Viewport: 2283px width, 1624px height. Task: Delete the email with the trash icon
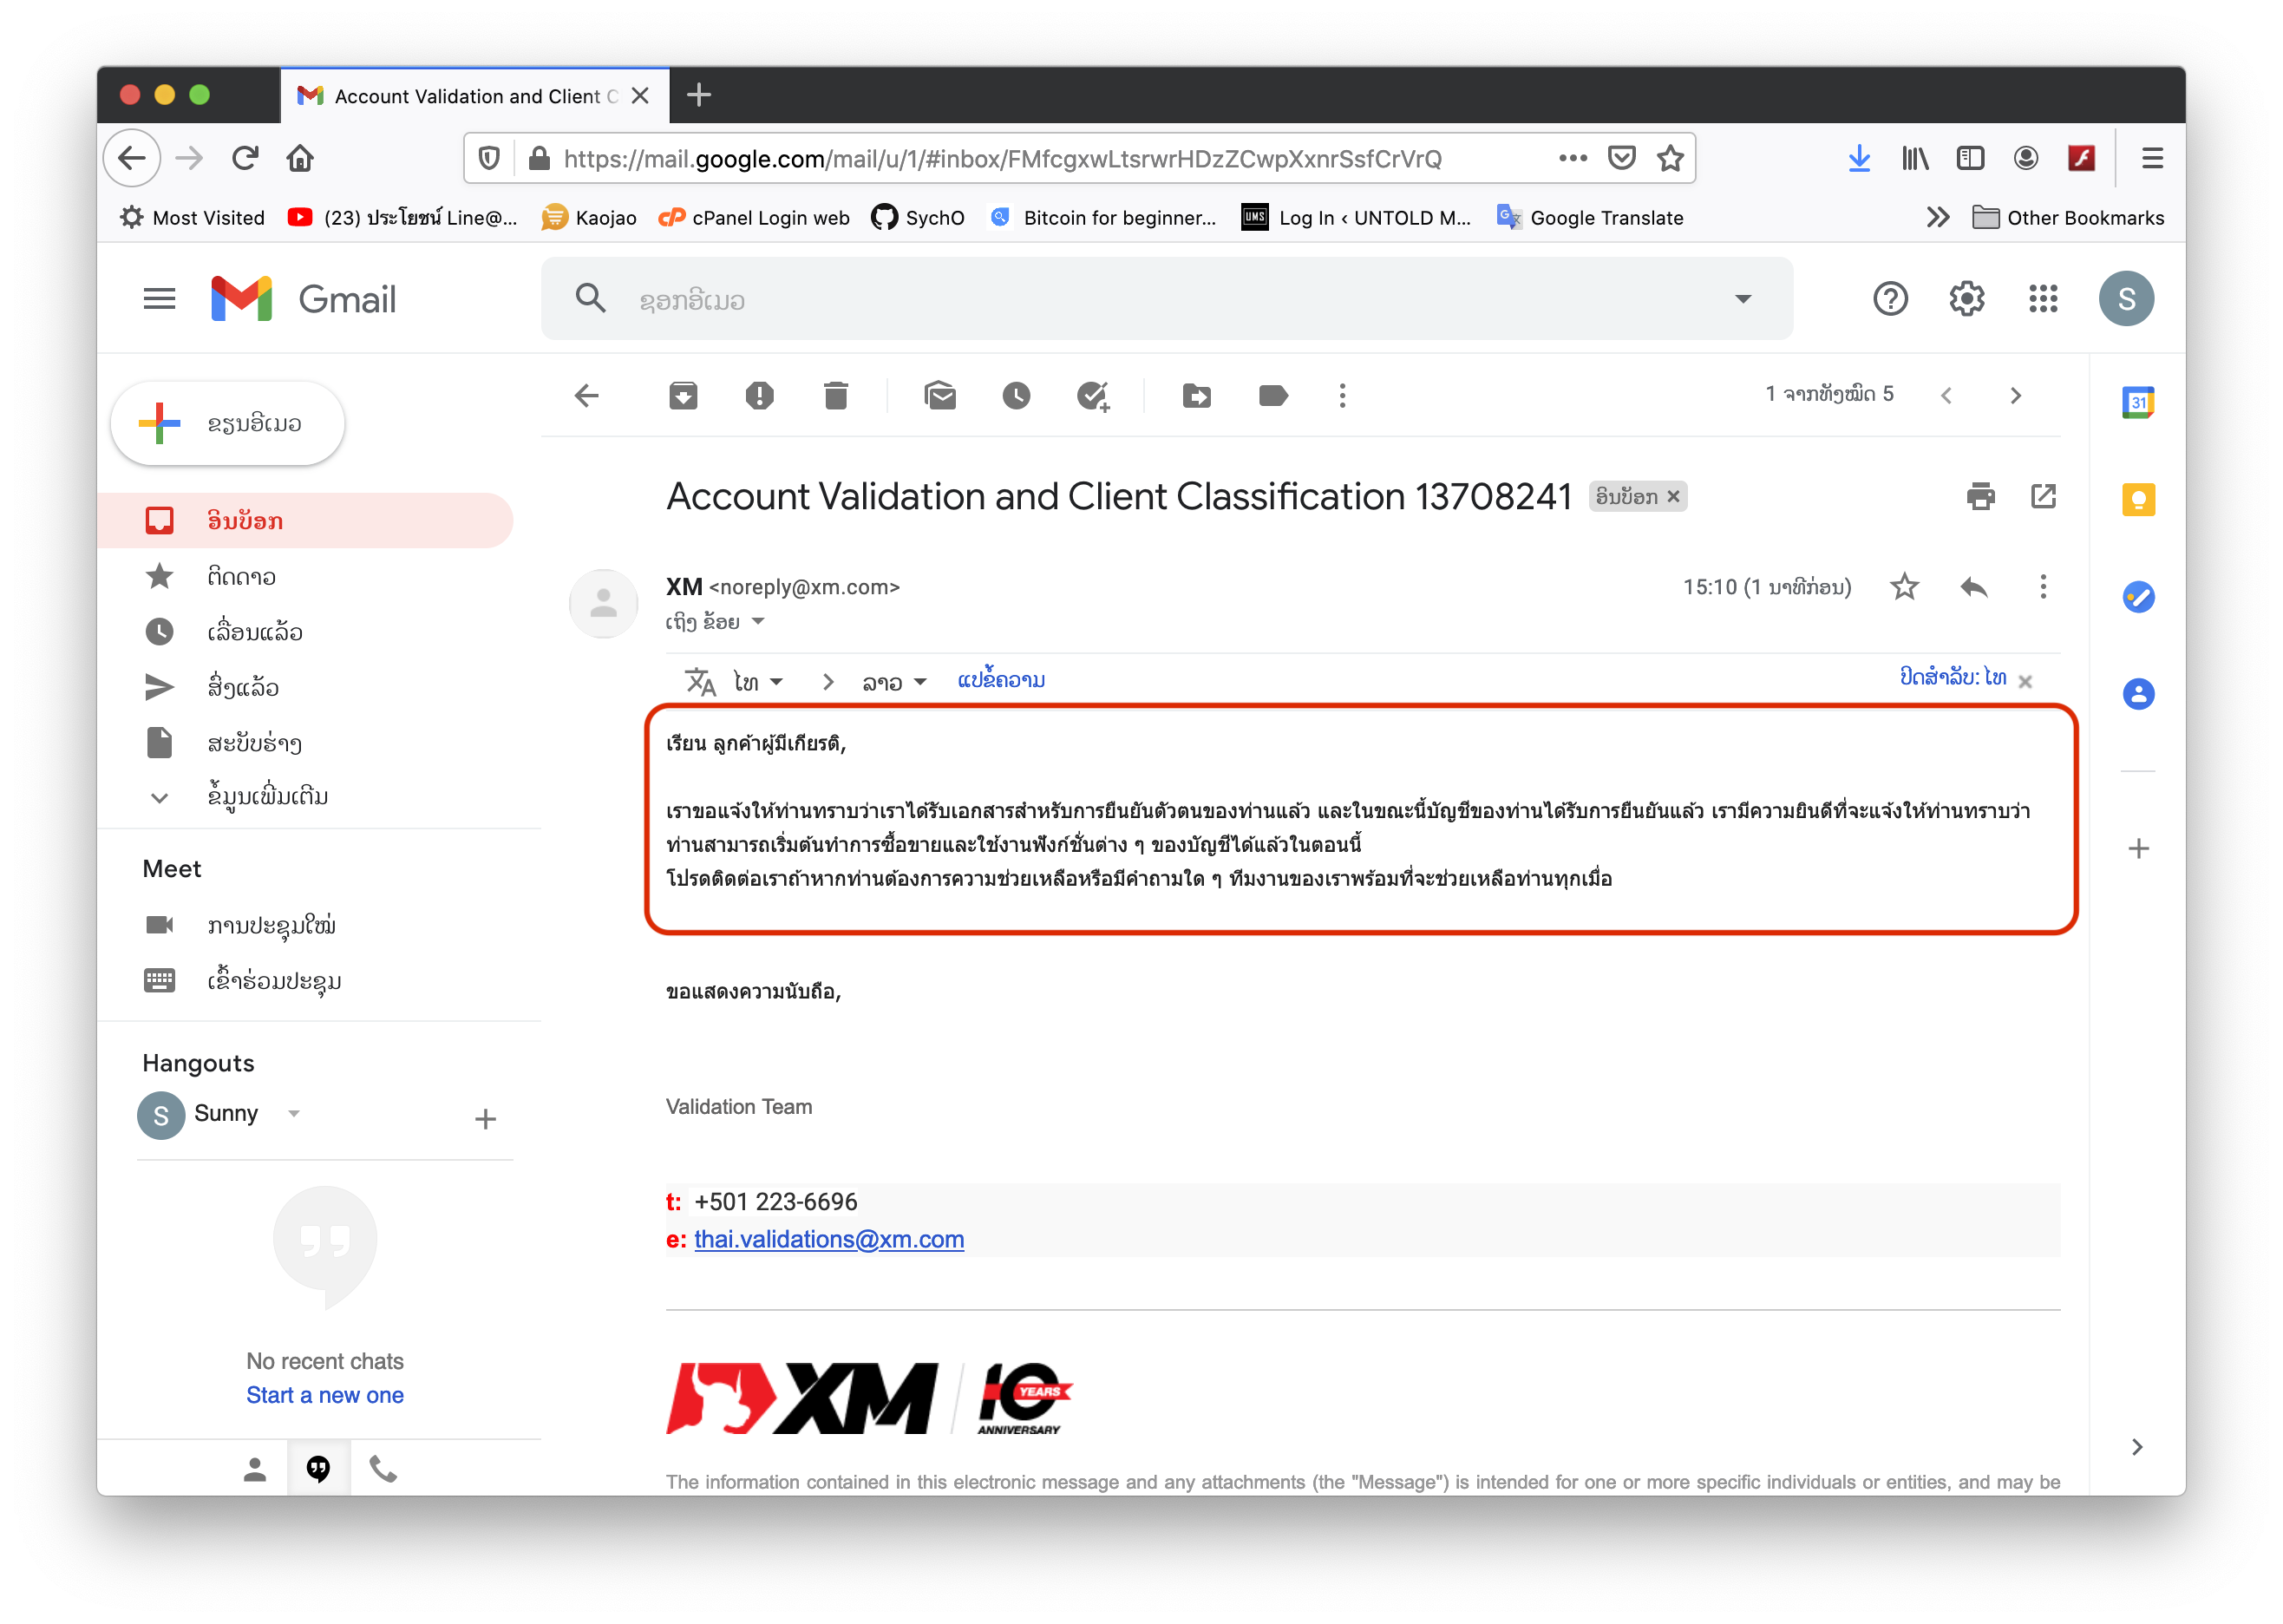[835, 396]
